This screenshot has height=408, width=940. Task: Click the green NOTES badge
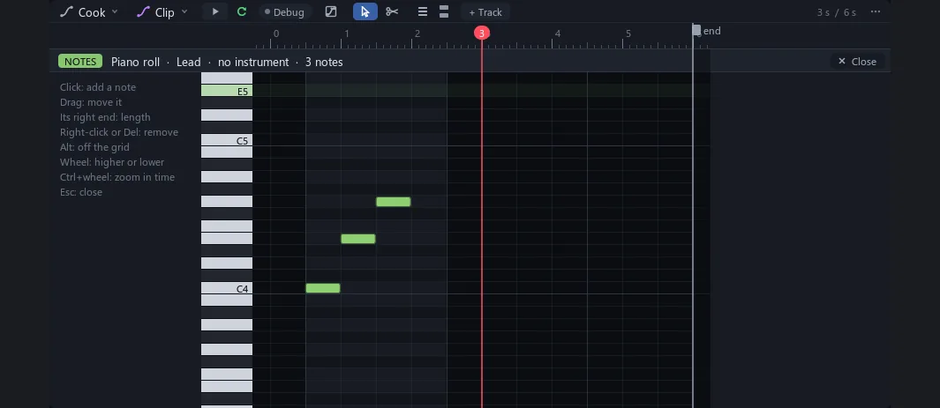pos(80,62)
